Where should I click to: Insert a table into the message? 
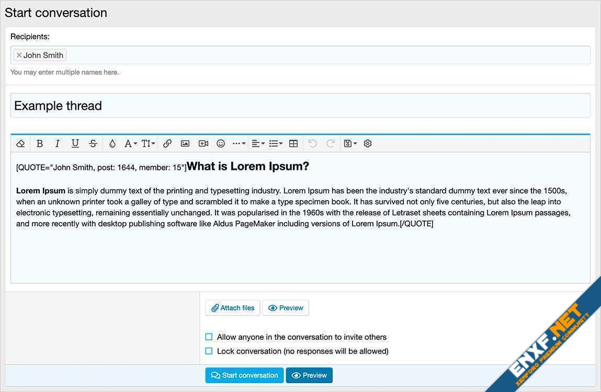tap(293, 143)
